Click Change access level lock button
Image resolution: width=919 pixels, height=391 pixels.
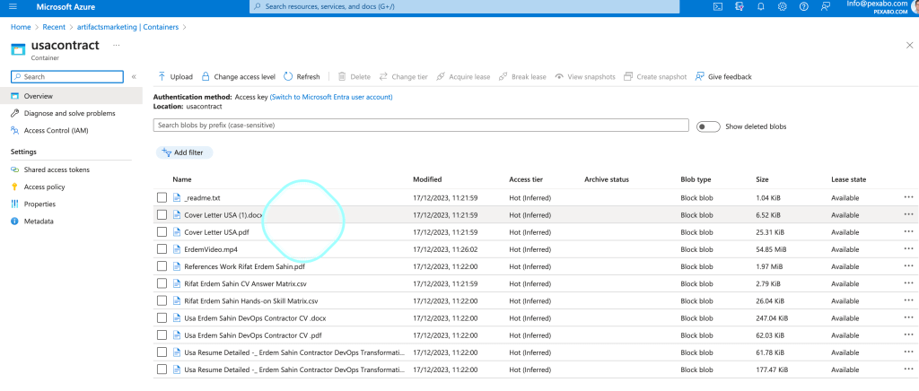pos(238,77)
